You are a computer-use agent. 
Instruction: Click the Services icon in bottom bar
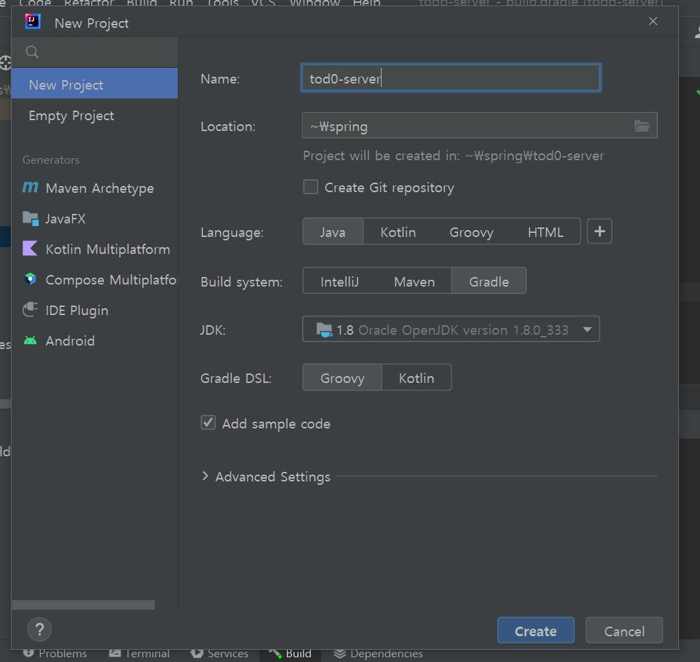(x=196, y=654)
